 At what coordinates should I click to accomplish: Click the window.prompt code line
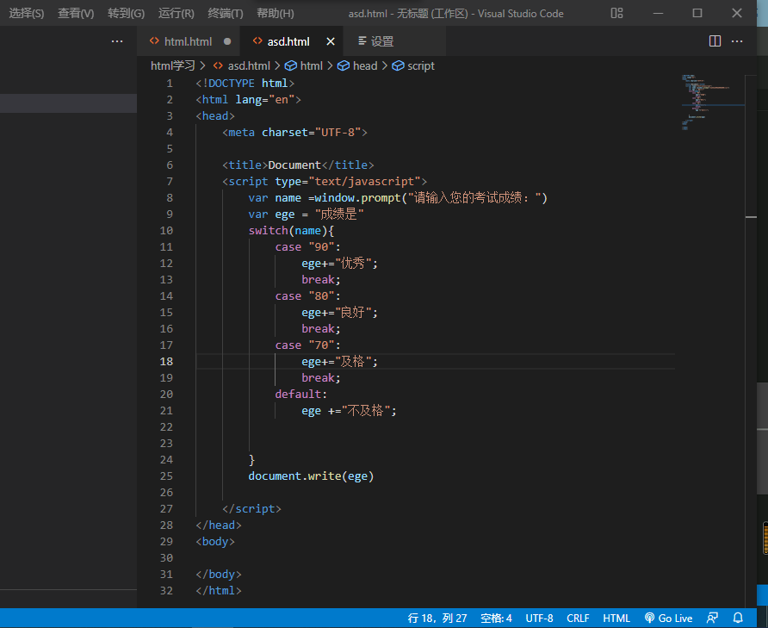point(397,198)
